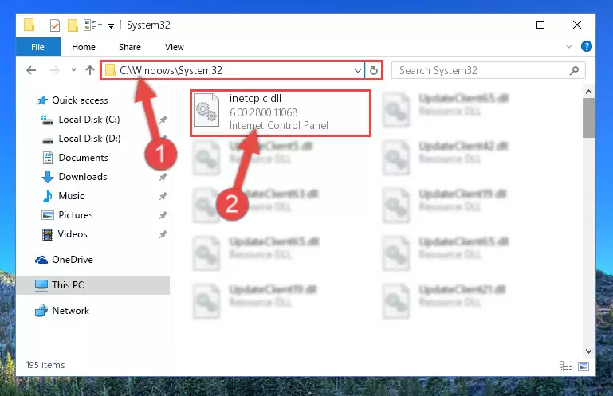
Task: Click the pin icon beside Pictures
Action: click(163, 215)
